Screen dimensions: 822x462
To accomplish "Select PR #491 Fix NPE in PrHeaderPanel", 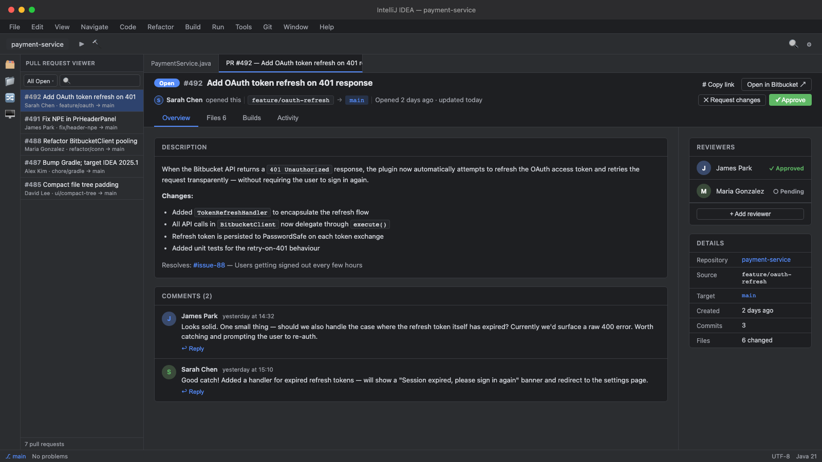I will click(x=82, y=123).
